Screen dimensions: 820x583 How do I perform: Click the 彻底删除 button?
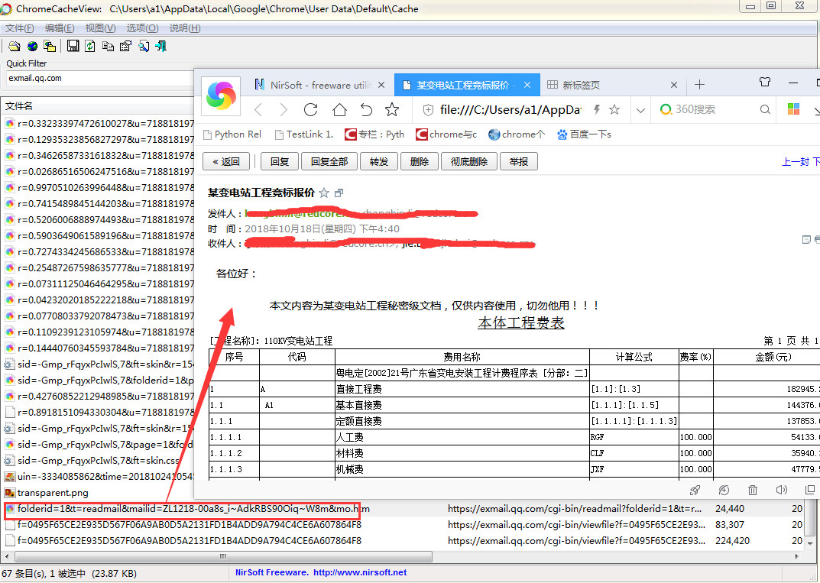(469, 161)
